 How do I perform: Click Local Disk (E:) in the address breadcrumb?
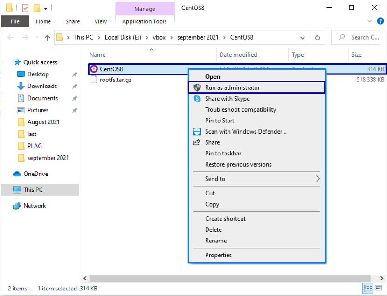pos(123,37)
